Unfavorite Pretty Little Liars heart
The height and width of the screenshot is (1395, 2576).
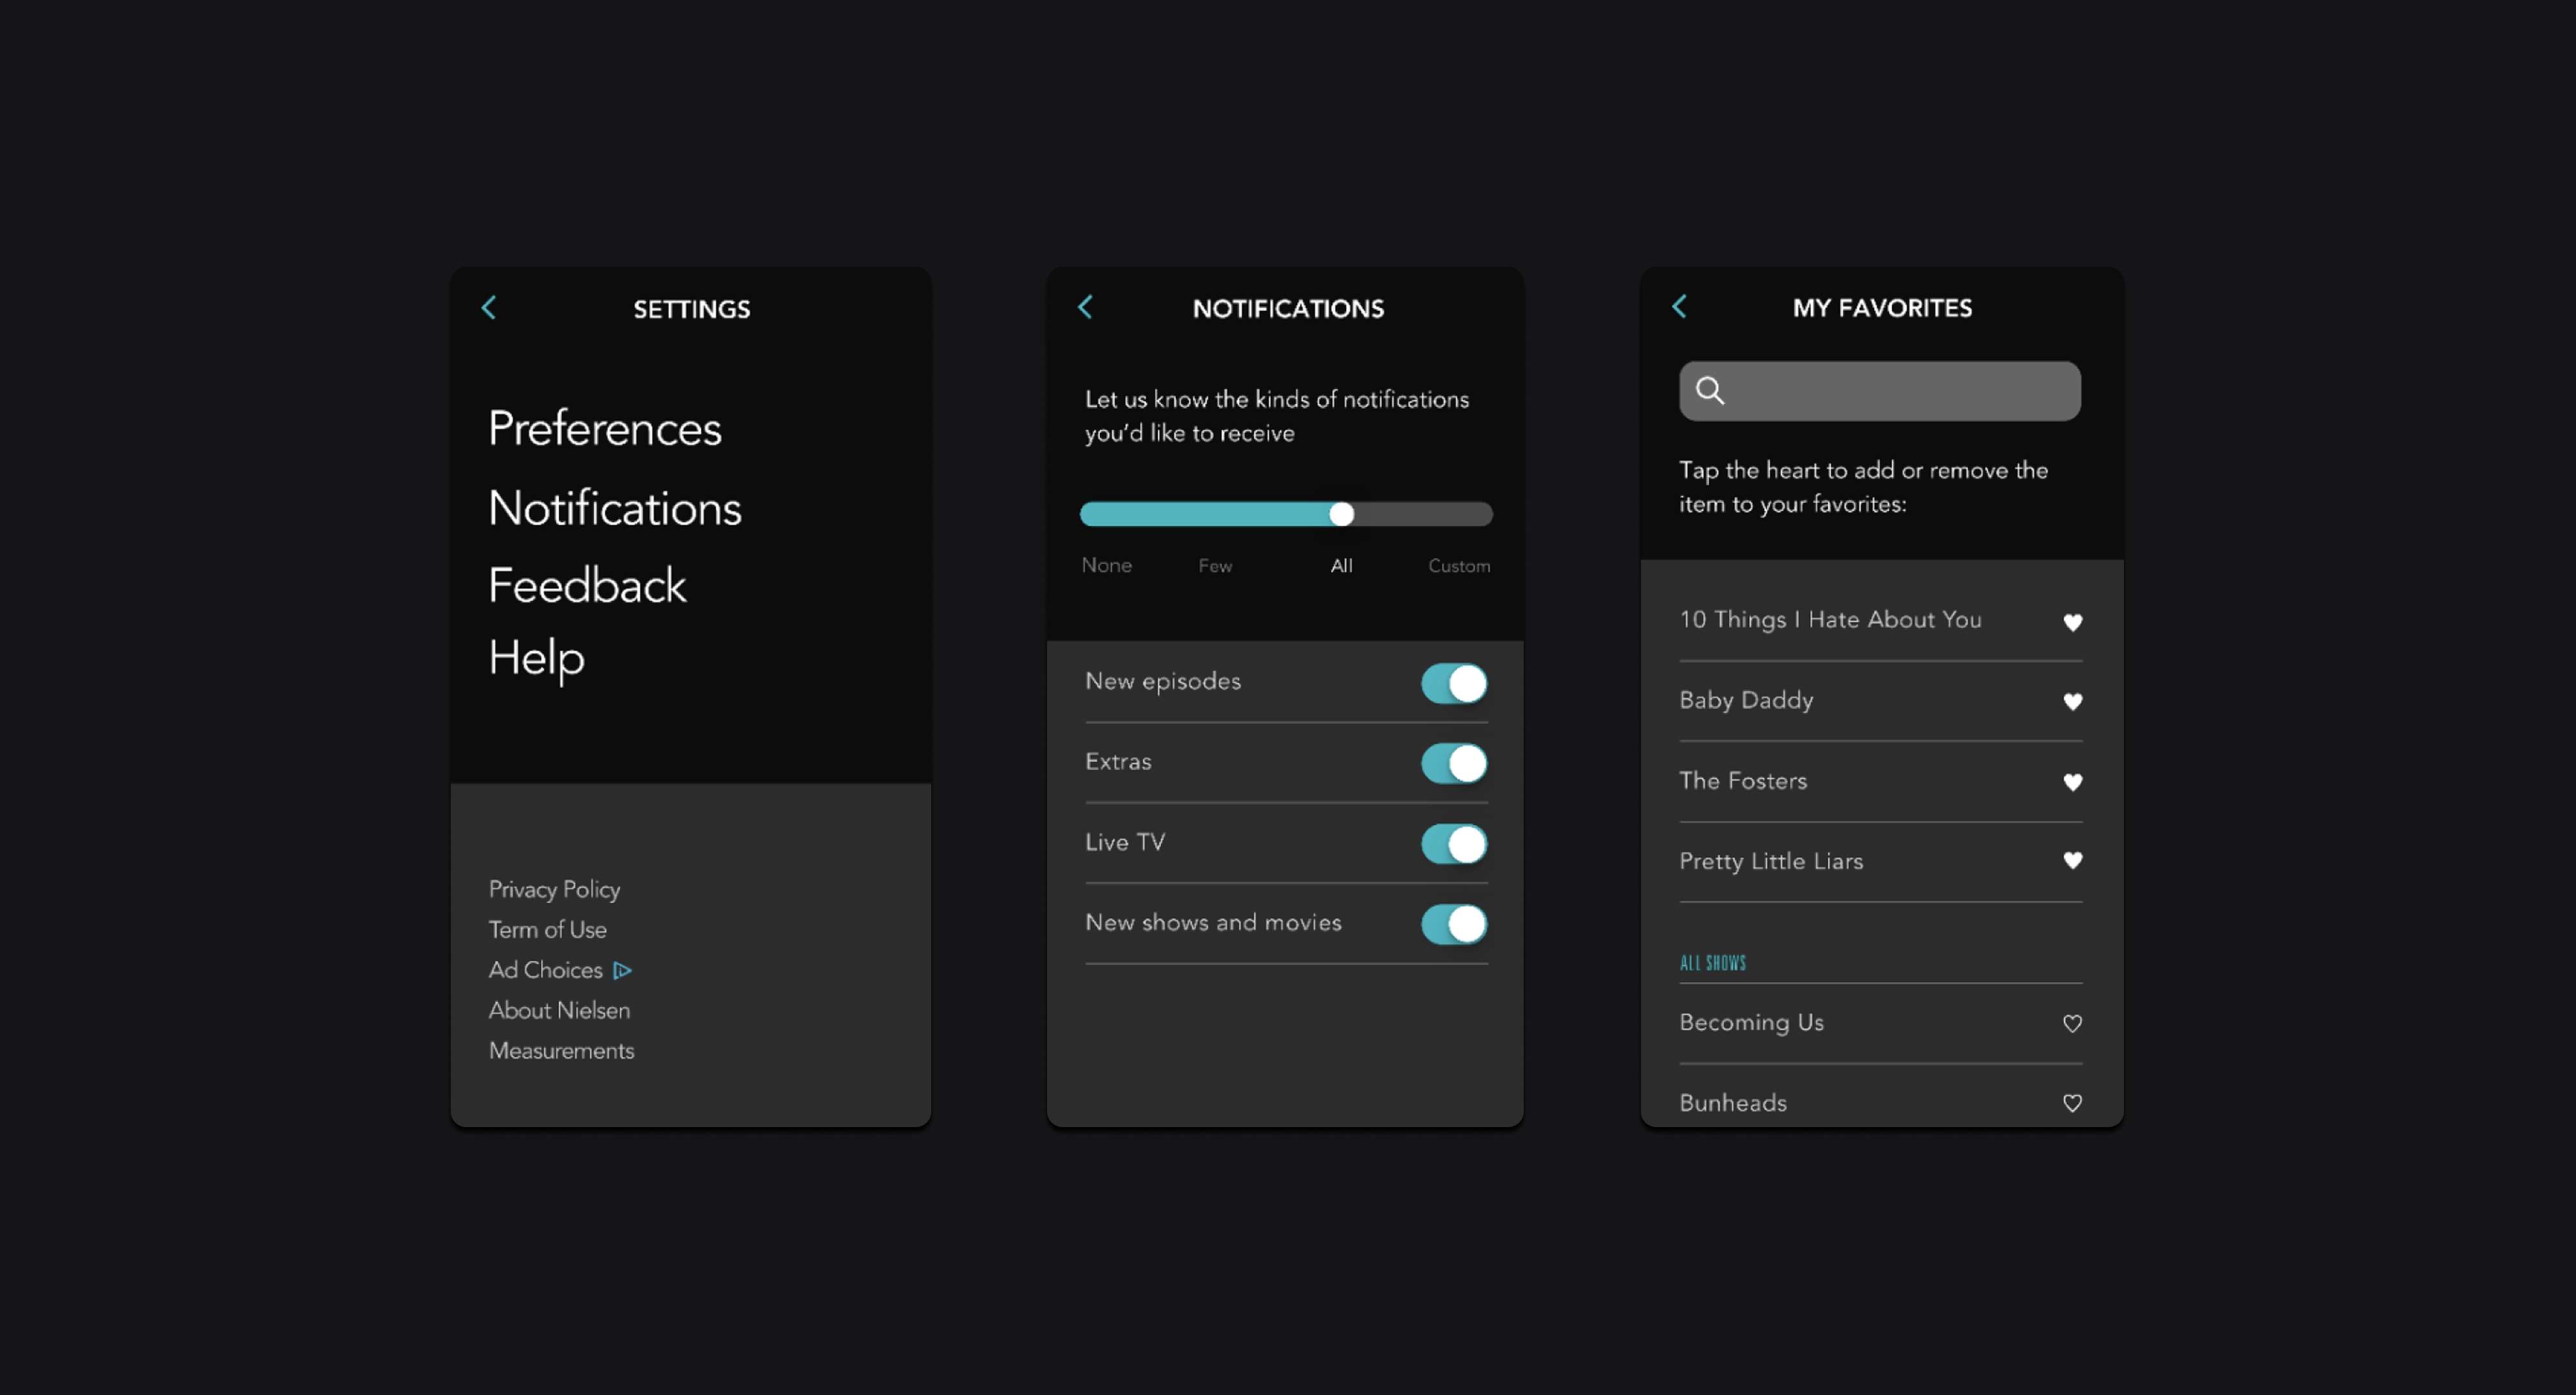2072,860
